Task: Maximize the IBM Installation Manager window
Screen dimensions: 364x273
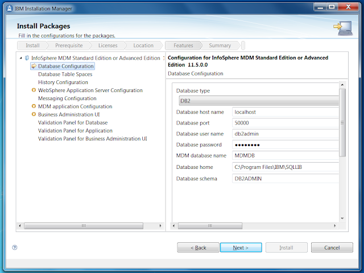Action: coord(332,7)
